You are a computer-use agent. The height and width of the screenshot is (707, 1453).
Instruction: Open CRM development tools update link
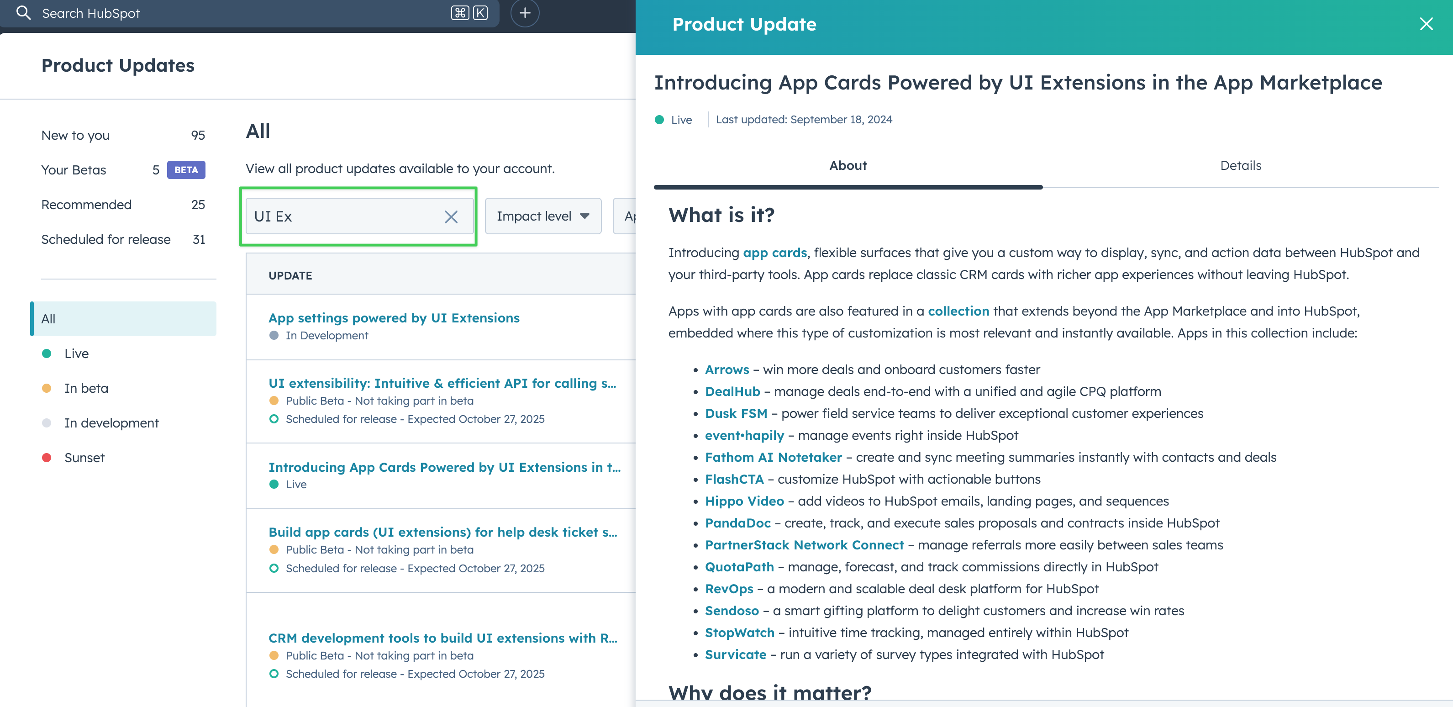(x=443, y=638)
